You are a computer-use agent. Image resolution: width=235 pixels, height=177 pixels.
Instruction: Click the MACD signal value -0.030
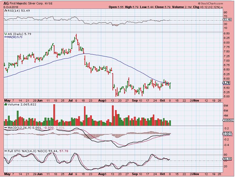(x=49, y=128)
